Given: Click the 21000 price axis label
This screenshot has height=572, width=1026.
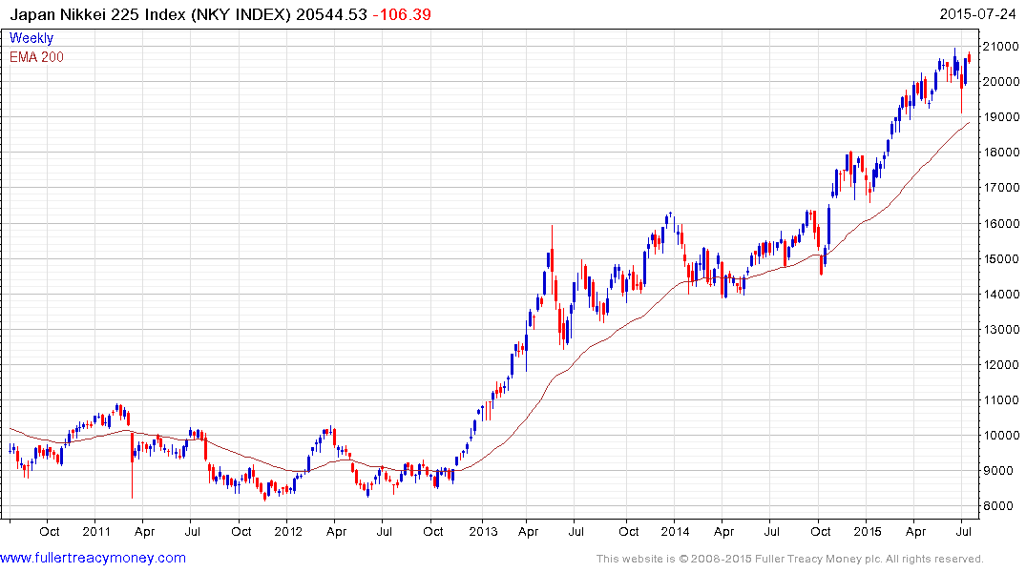Looking at the screenshot, I should [1001, 47].
